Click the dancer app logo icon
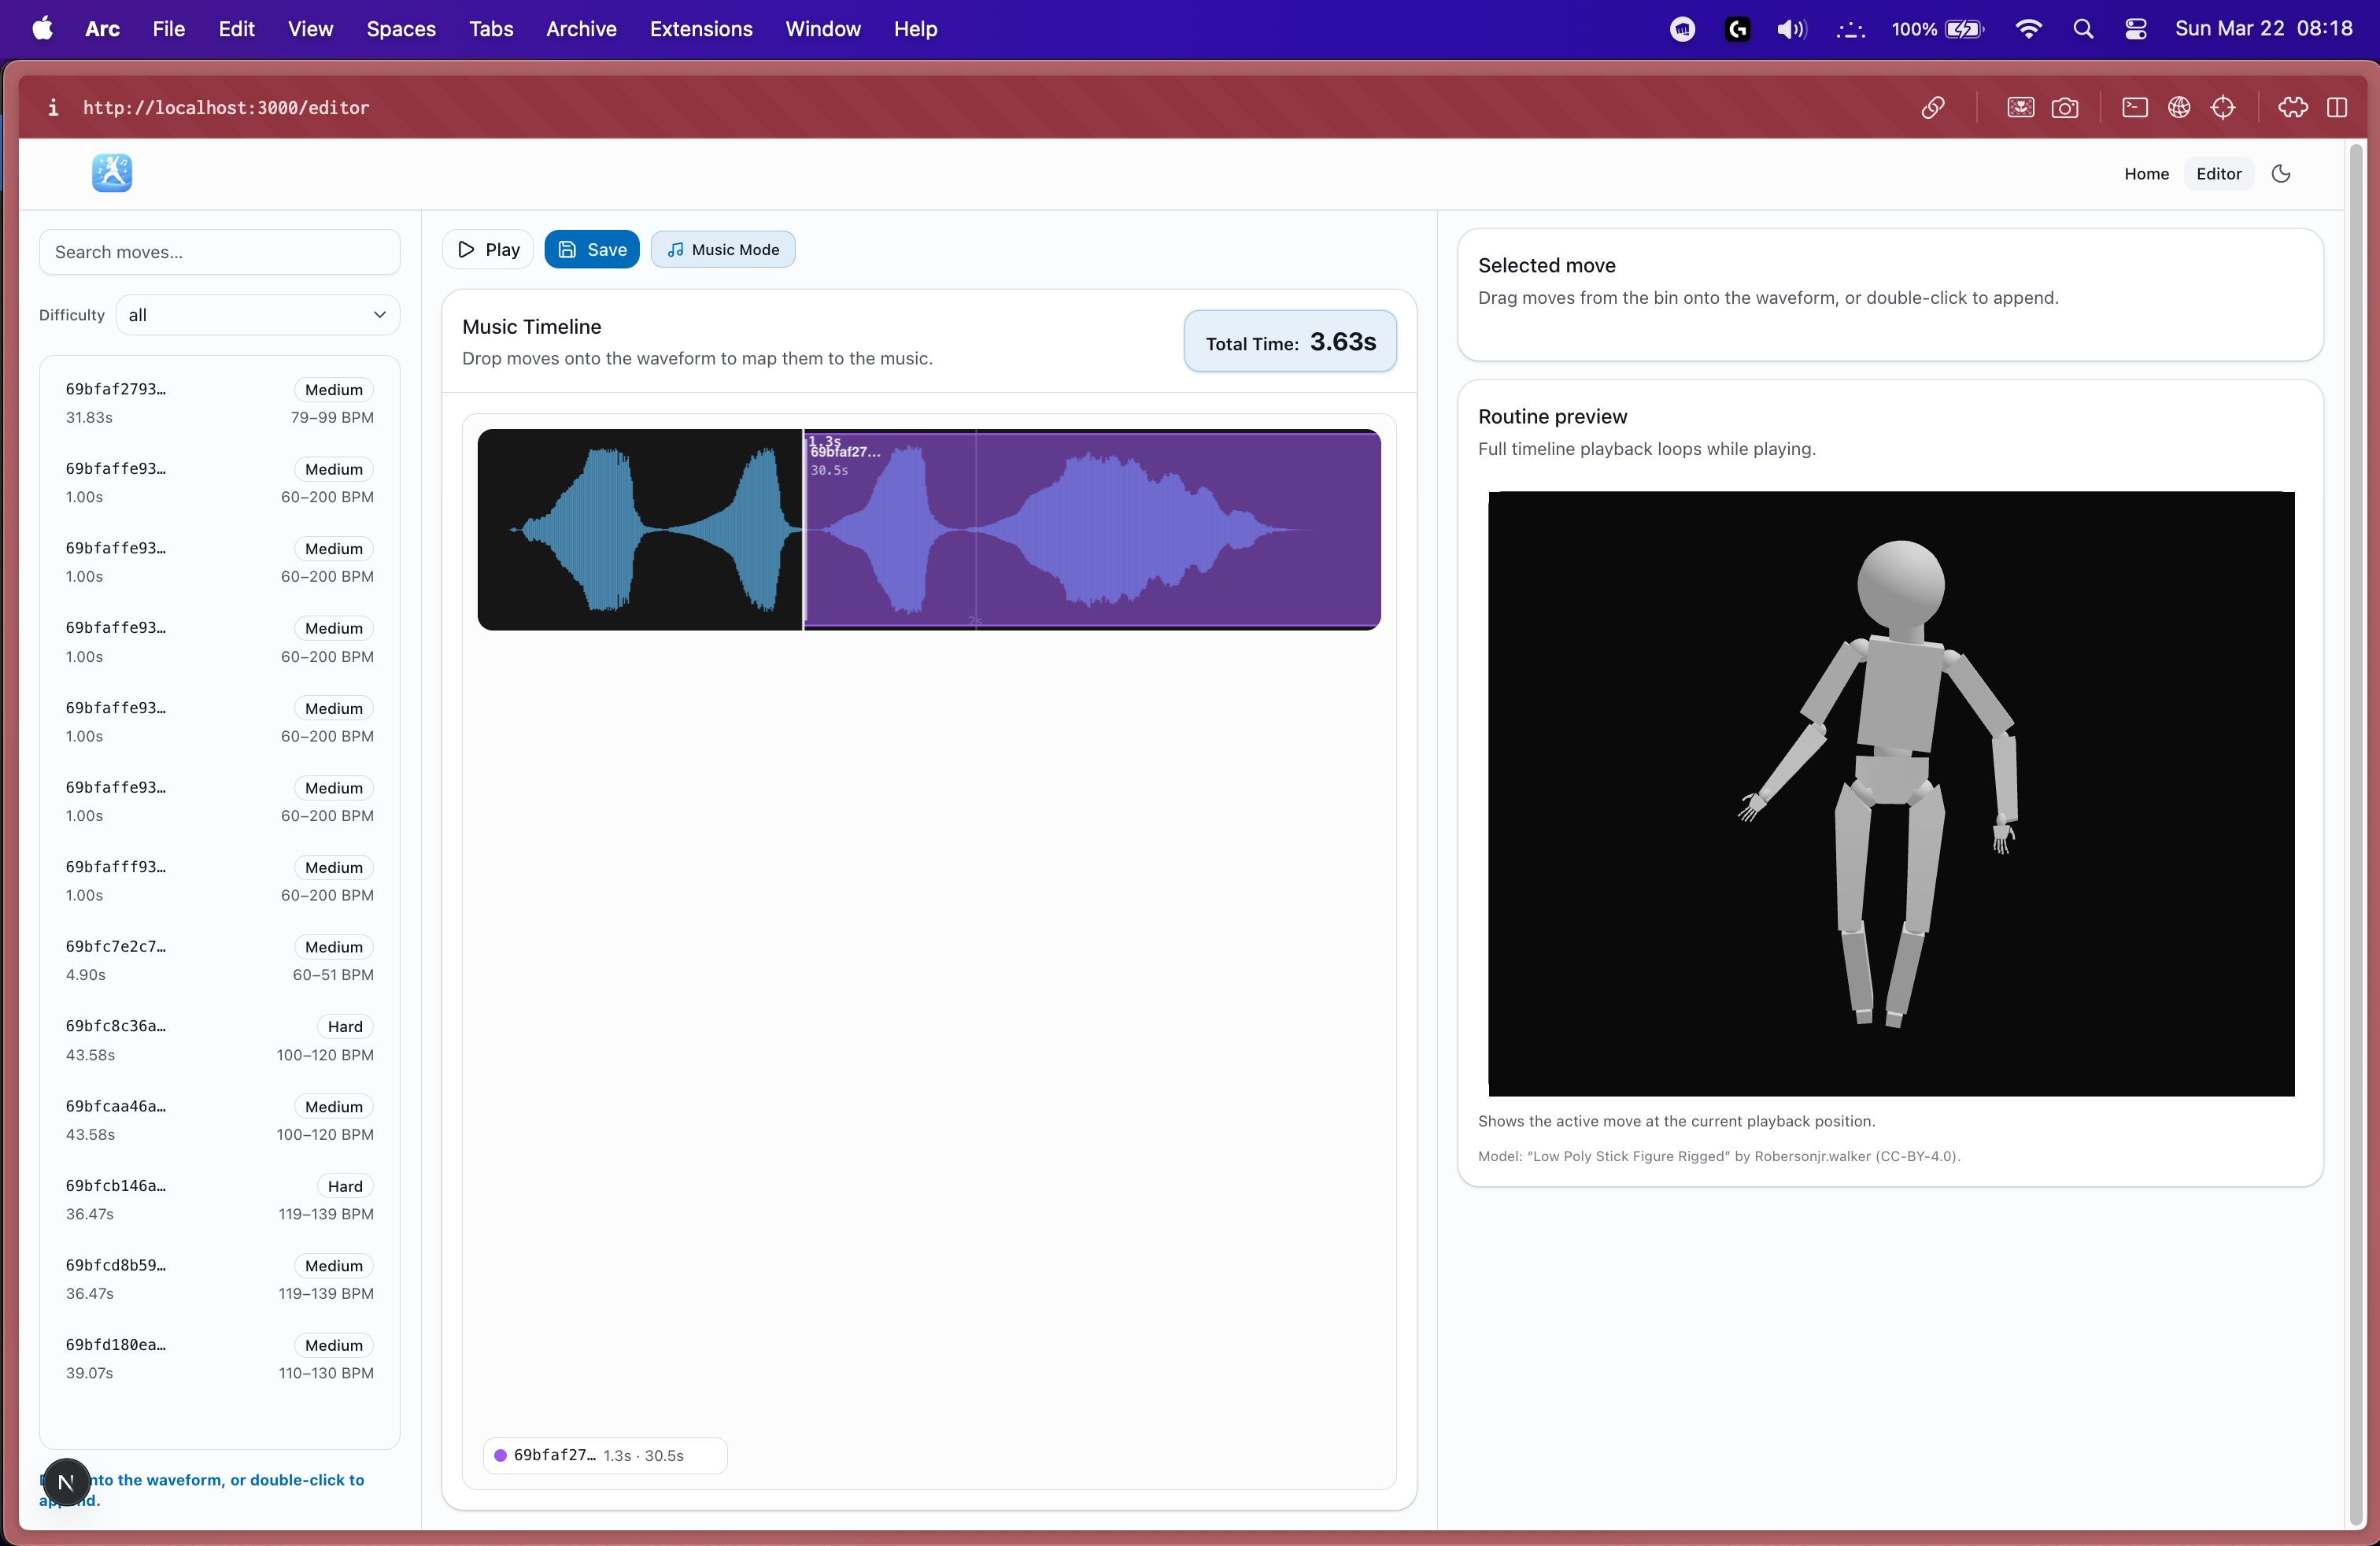 click(x=112, y=173)
